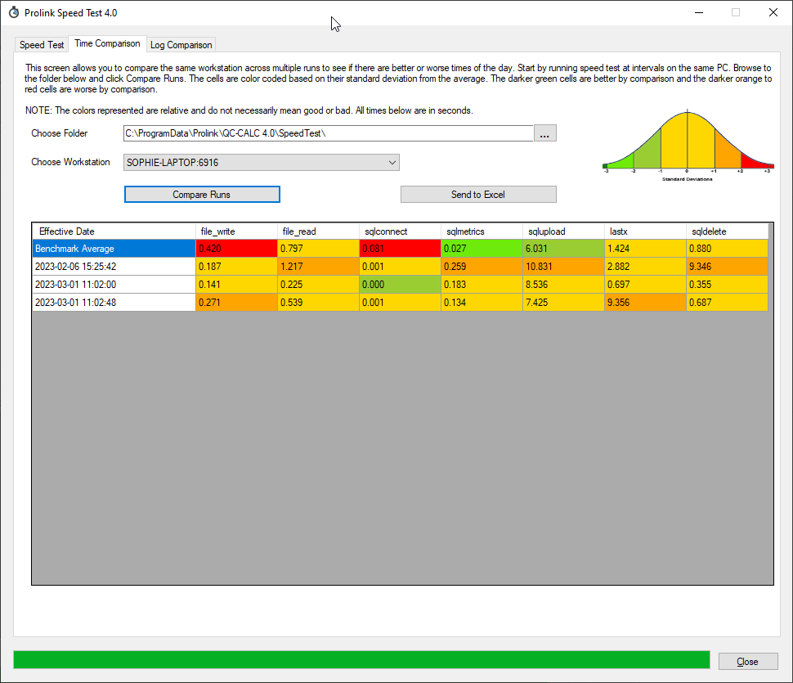The height and width of the screenshot is (683, 793).
Task: Click the 9.346 sqldelete cell
Action: click(x=728, y=267)
